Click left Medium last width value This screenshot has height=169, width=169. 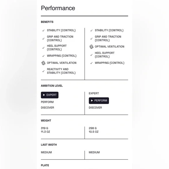click(46, 152)
